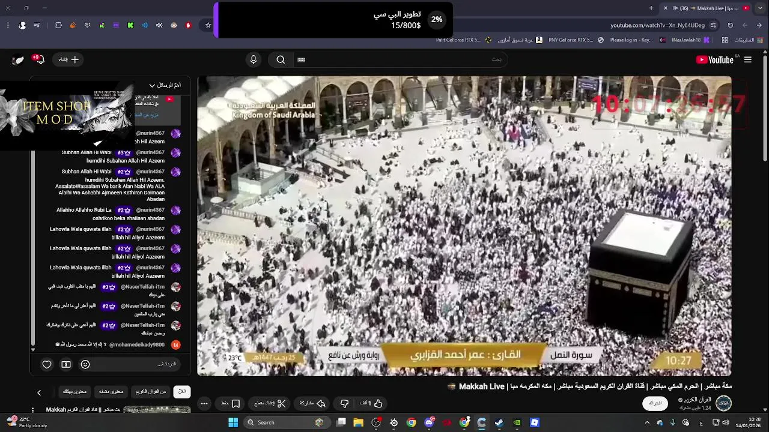769x432 pixels.
Task: Click the Windows taskbar Search box
Action: 288,422
